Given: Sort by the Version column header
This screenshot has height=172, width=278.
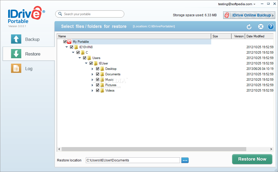Looking at the screenshot, I should pos(238,36).
